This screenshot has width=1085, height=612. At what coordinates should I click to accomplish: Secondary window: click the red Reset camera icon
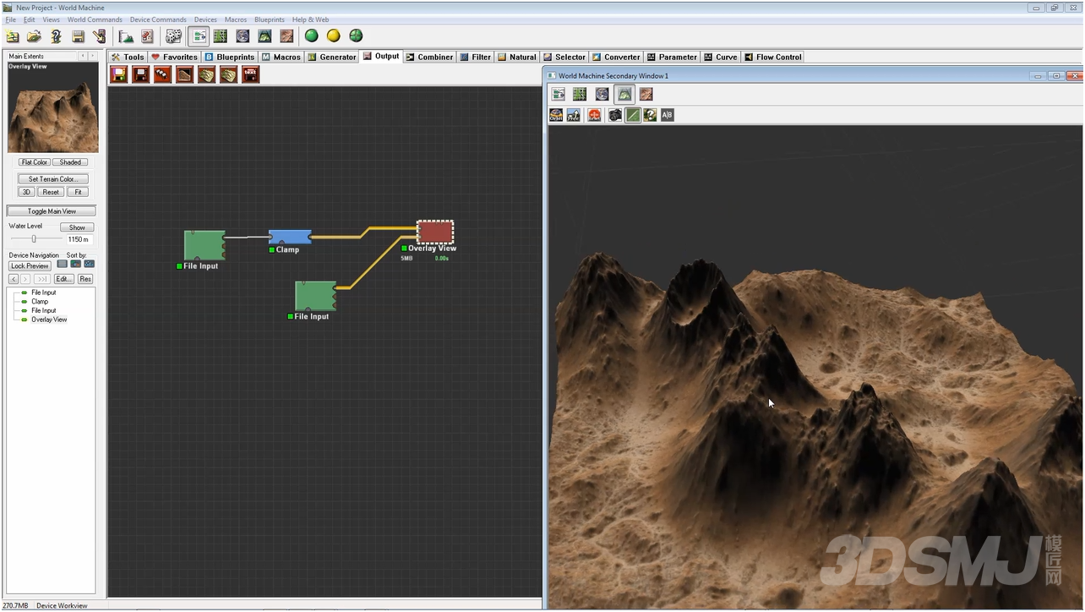click(x=595, y=115)
